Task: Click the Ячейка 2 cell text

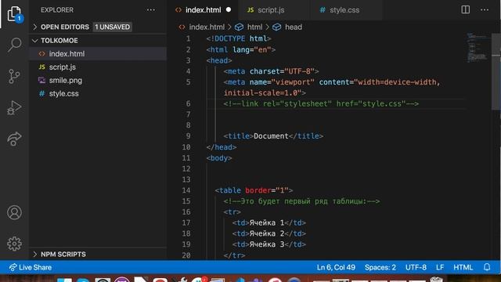Action: pyautogui.click(x=266, y=233)
